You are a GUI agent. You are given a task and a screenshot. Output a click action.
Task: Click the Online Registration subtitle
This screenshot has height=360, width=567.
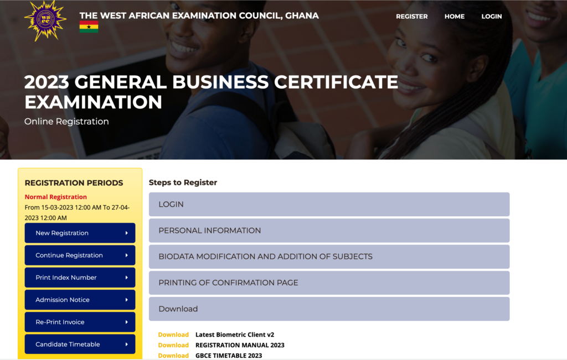click(x=66, y=121)
